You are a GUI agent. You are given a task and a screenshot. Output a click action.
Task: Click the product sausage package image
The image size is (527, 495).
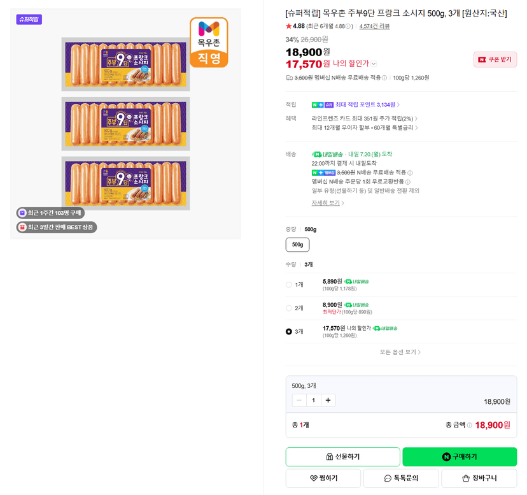pyautogui.click(x=125, y=124)
